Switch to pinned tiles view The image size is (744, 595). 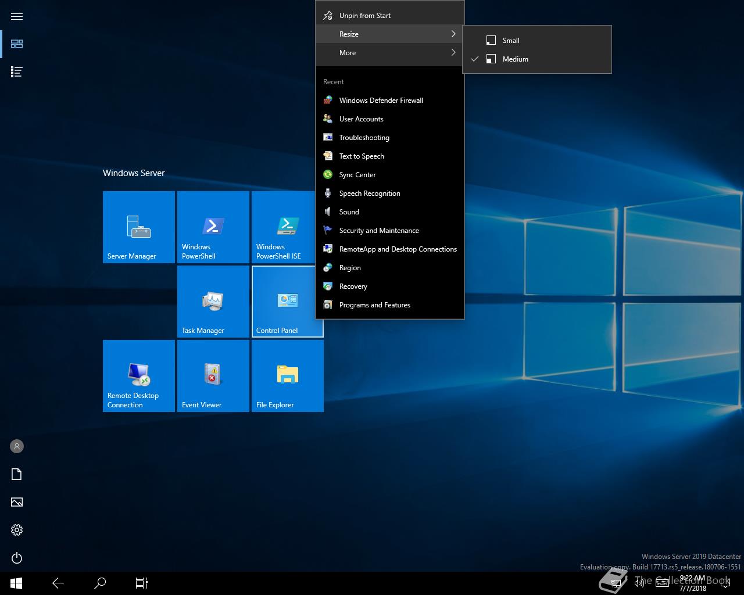tap(17, 44)
